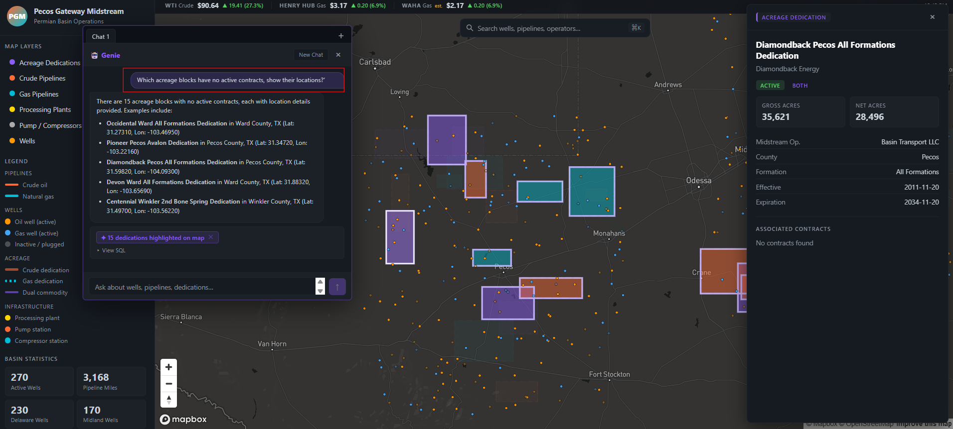Start a New Chat
Image resolution: width=953 pixels, height=429 pixels.
click(x=311, y=55)
